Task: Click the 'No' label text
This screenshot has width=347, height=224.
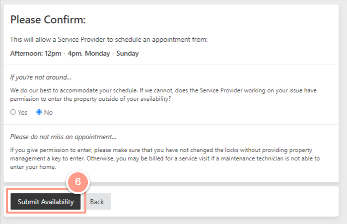Action: pyautogui.click(x=48, y=112)
